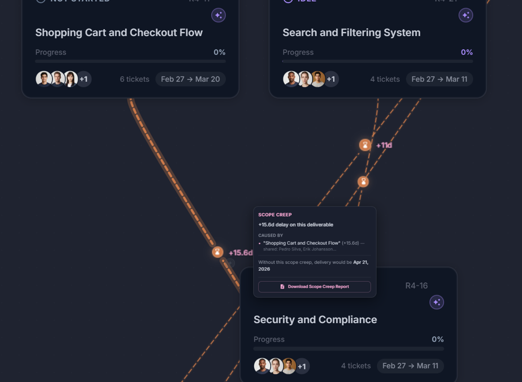The height and width of the screenshot is (382, 522).
Task: Click Download Scope Creep Report
Action: pyautogui.click(x=314, y=286)
